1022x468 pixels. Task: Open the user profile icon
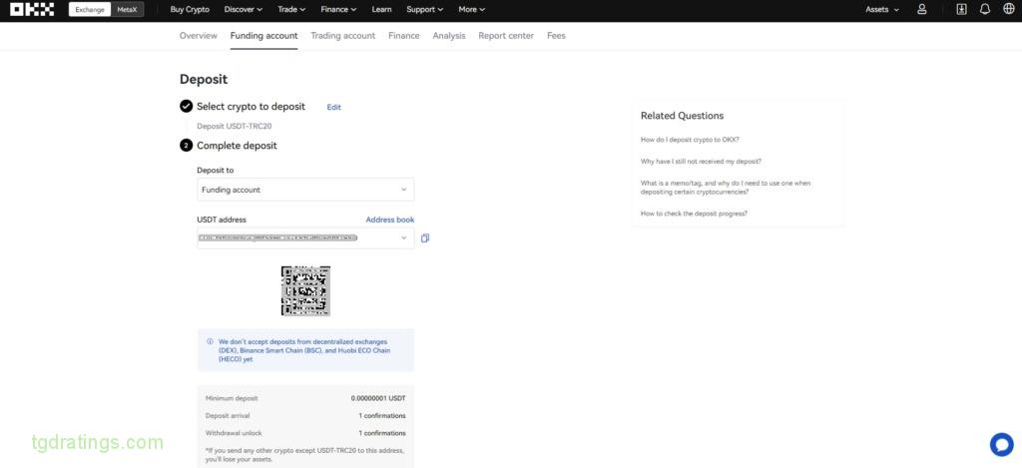point(921,10)
